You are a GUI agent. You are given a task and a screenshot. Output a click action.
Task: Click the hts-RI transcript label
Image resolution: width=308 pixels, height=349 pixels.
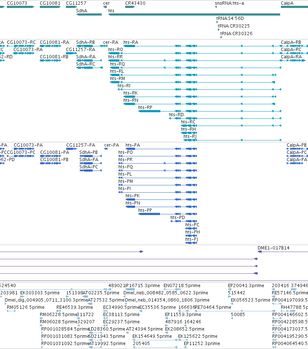coord(124,86)
